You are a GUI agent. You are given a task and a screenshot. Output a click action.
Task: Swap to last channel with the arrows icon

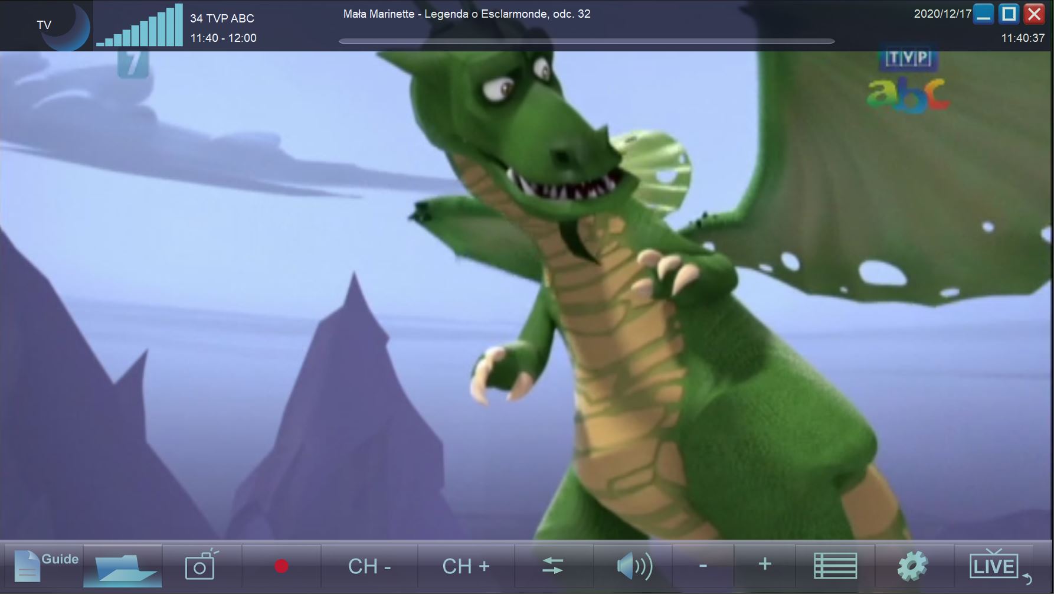pyautogui.click(x=553, y=566)
